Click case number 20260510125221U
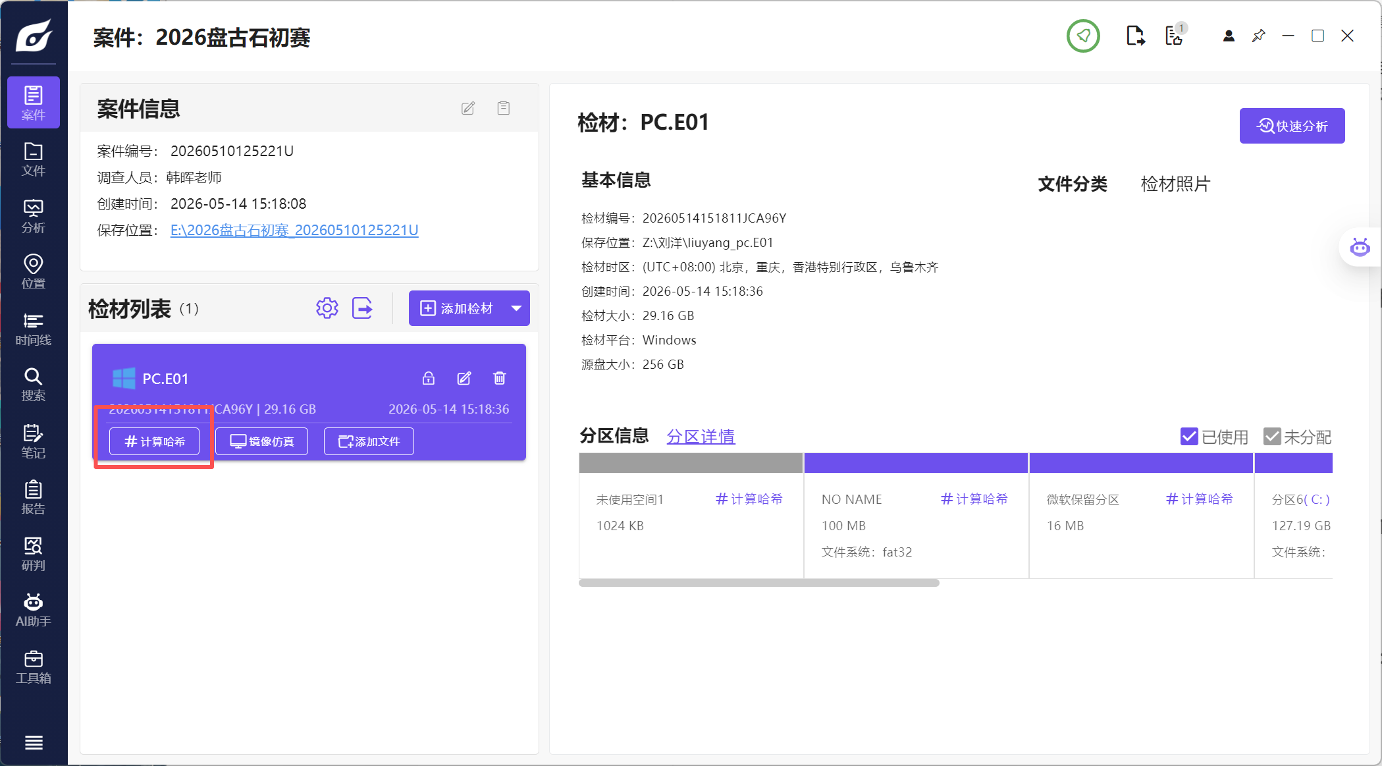 tap(232, 151)
